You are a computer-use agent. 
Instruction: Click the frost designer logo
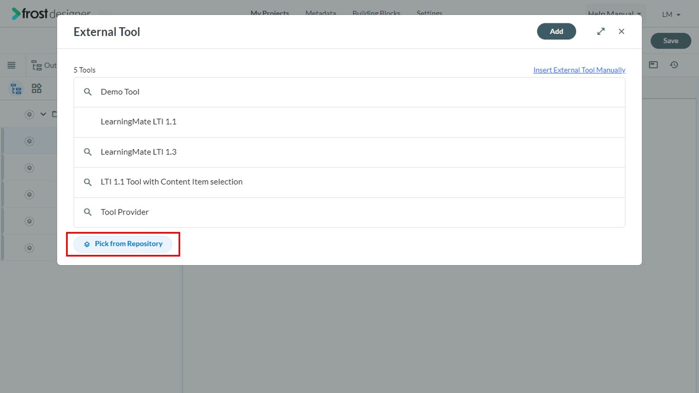51,14
